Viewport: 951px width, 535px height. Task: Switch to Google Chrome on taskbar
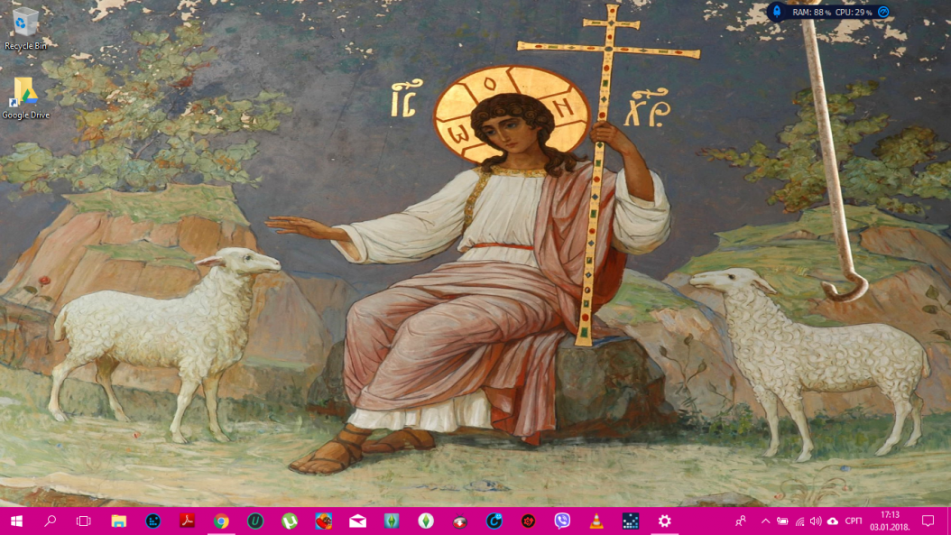[x=221, y=521]
